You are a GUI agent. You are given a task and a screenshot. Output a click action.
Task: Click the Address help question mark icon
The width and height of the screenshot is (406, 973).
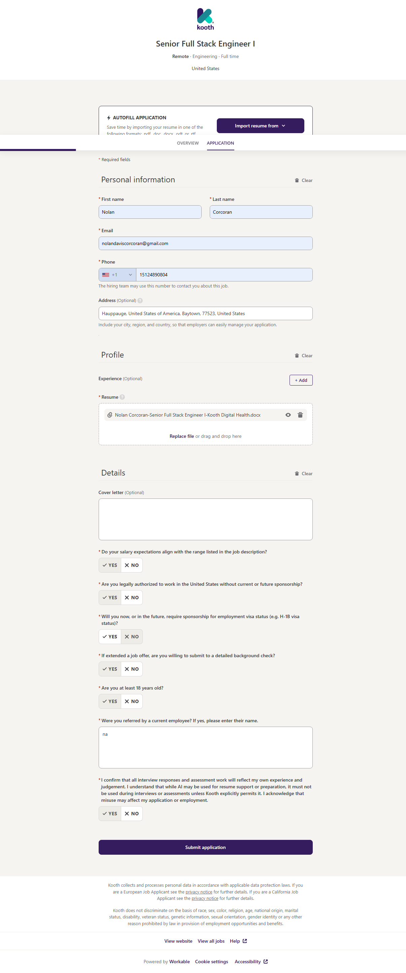click(x=140, y=301)
